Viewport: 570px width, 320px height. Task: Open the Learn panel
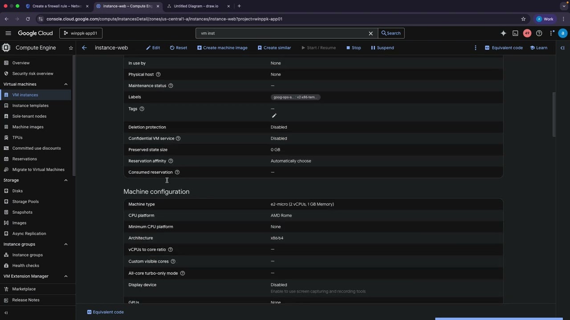pyautogui.click(x=538, y=48)
